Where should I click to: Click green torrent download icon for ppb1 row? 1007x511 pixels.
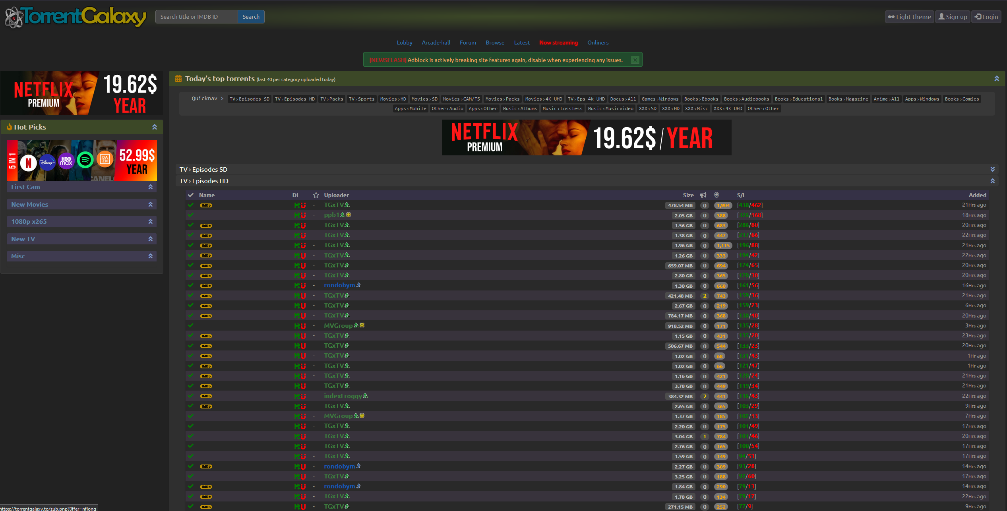[x=297, y=215]
